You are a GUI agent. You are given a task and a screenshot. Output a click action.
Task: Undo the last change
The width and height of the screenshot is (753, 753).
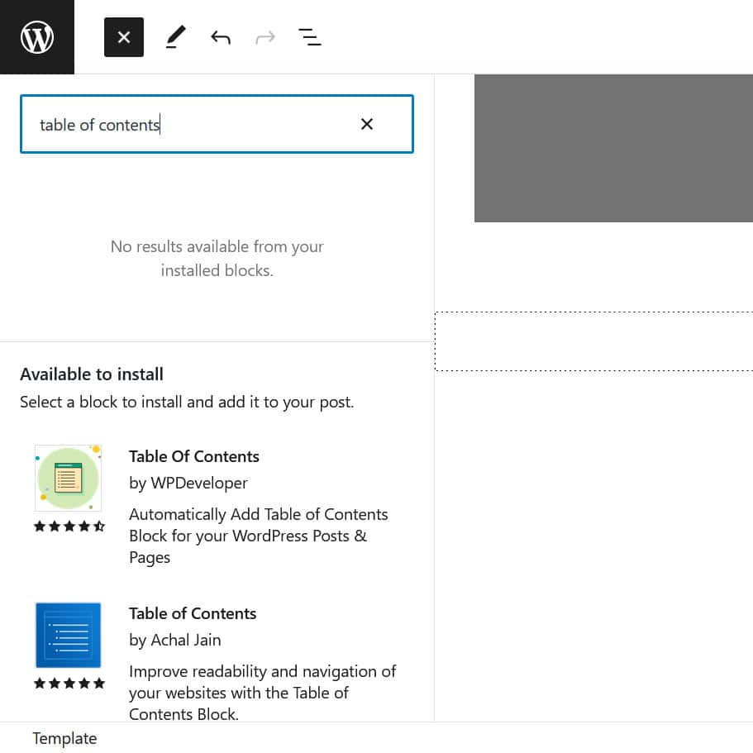(x=220, y=37)
